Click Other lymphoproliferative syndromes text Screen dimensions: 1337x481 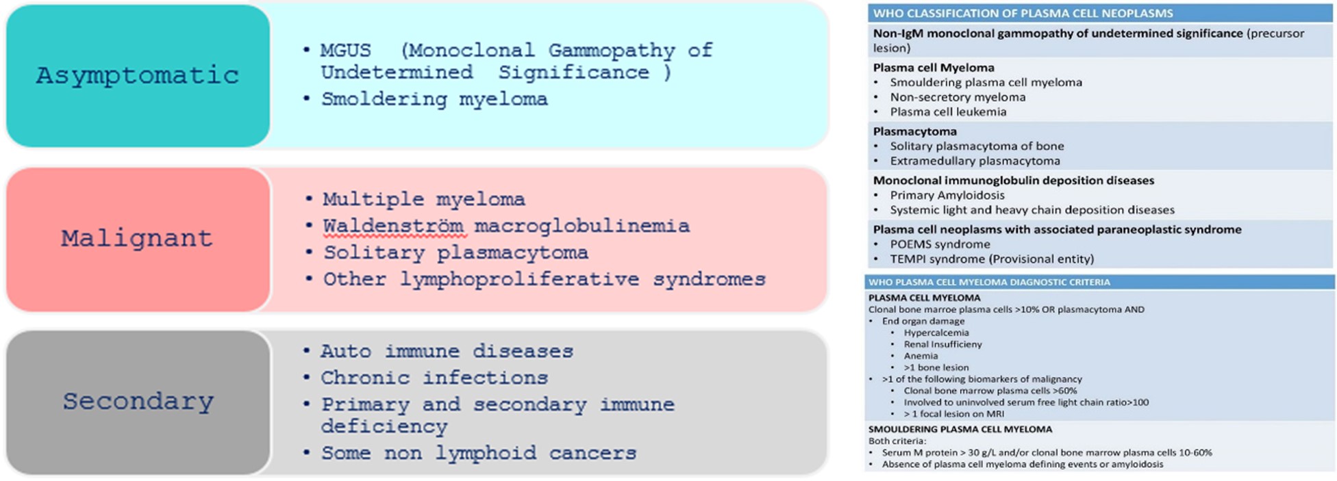(x=545, y=279)
